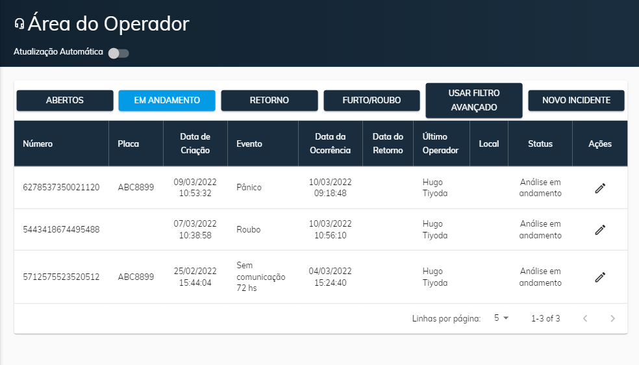Click occurrence date 04/03/2022 15:24:40
This screenshot has height=365, width=639.
(x=330, y=277)
